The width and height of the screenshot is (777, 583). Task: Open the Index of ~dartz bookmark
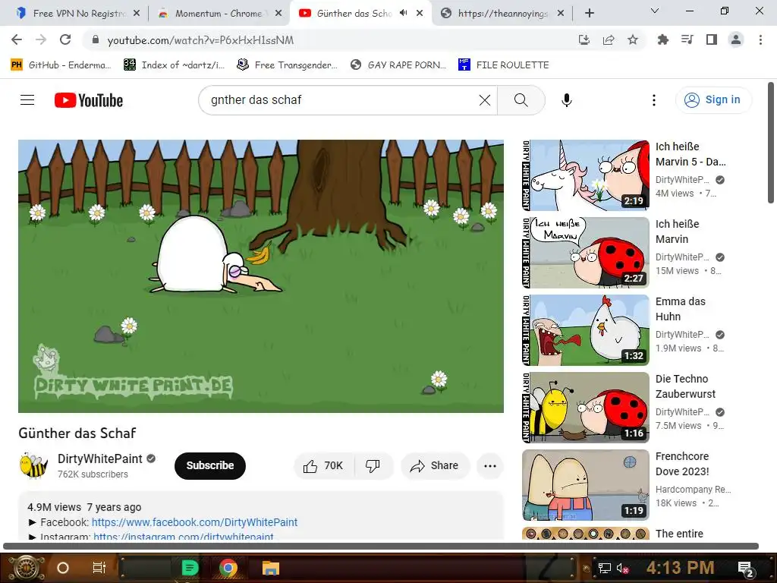pyautogui.click(x=174, y=65)
